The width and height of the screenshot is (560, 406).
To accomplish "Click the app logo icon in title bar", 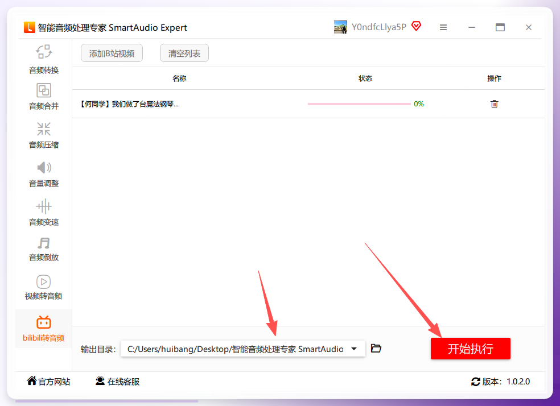I will pyautogui.click(x=29, y=27).
